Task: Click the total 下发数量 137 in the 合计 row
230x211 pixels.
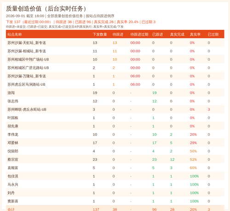Action: pyautogui.click(x=96, y=210)
